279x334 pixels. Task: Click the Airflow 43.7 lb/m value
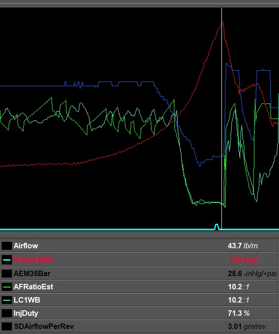click(243, 246)
